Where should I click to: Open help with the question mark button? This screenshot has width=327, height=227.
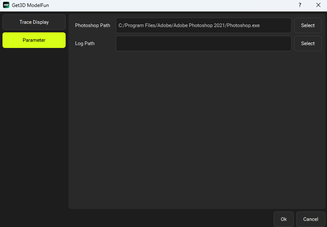coord(300,5)
